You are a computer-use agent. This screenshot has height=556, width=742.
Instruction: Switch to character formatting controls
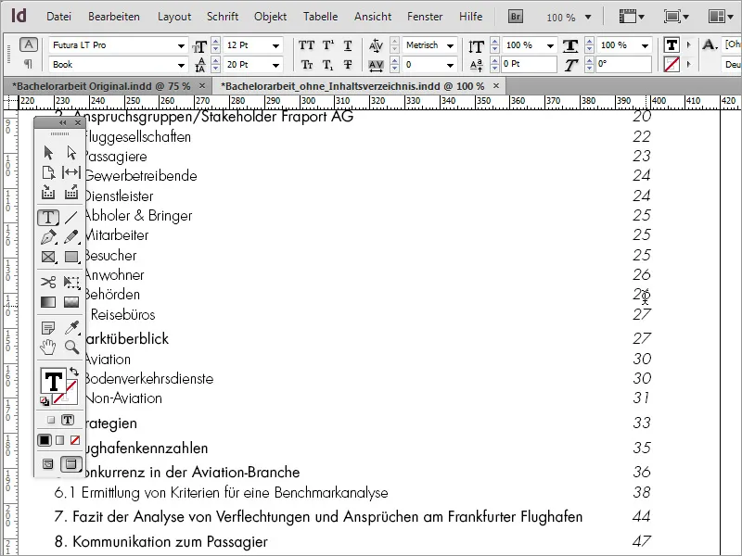[29, 44]
